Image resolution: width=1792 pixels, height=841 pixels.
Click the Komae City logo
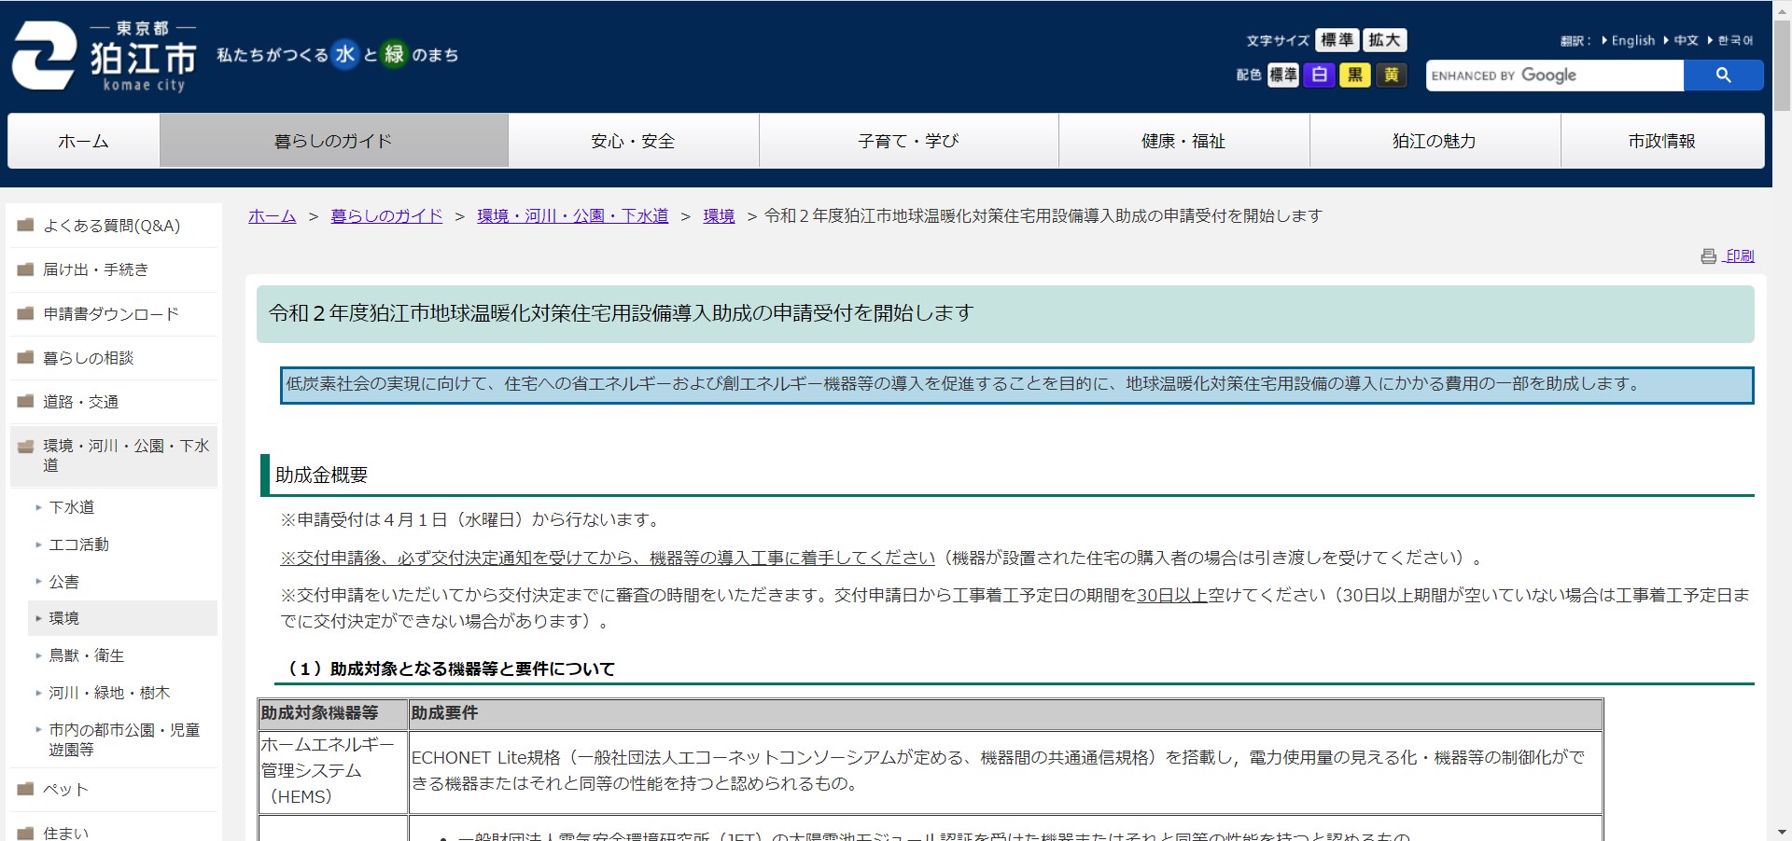[x=103, y=56]
